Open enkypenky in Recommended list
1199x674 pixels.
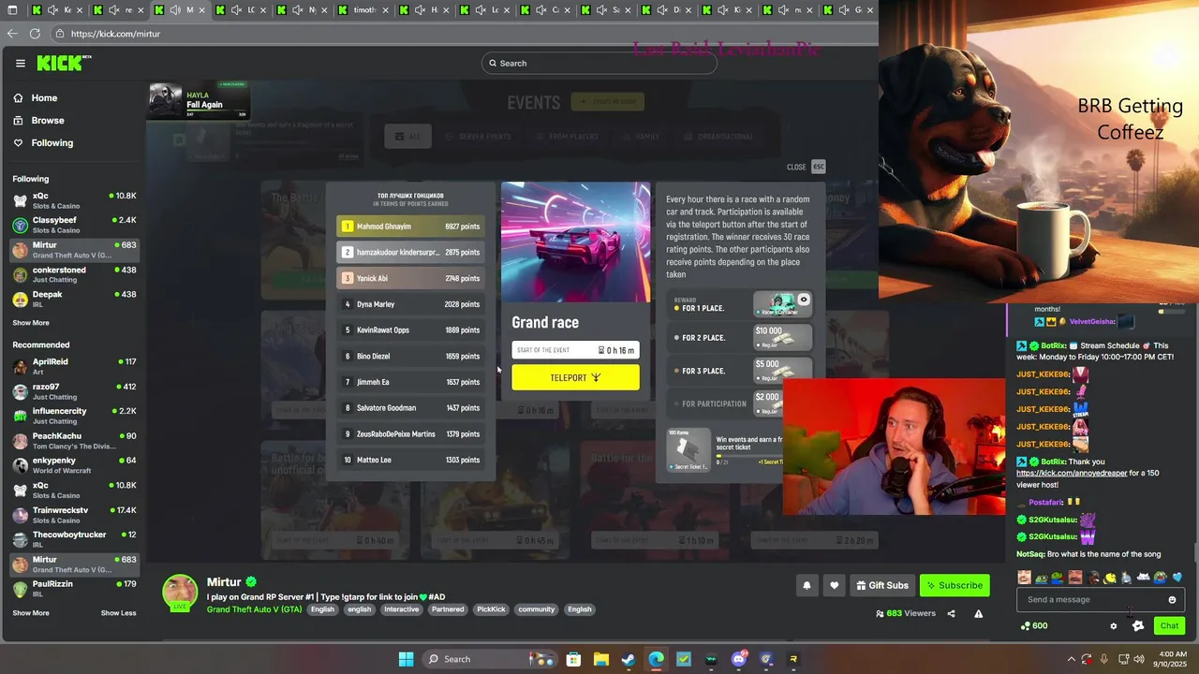[x=73, y=465]
